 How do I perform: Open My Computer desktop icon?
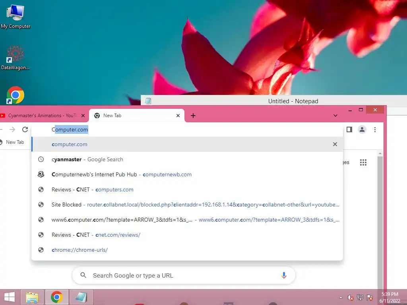click(x=16, y=17)
